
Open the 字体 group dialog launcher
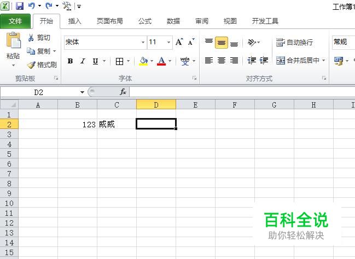(x=195, y=78)
